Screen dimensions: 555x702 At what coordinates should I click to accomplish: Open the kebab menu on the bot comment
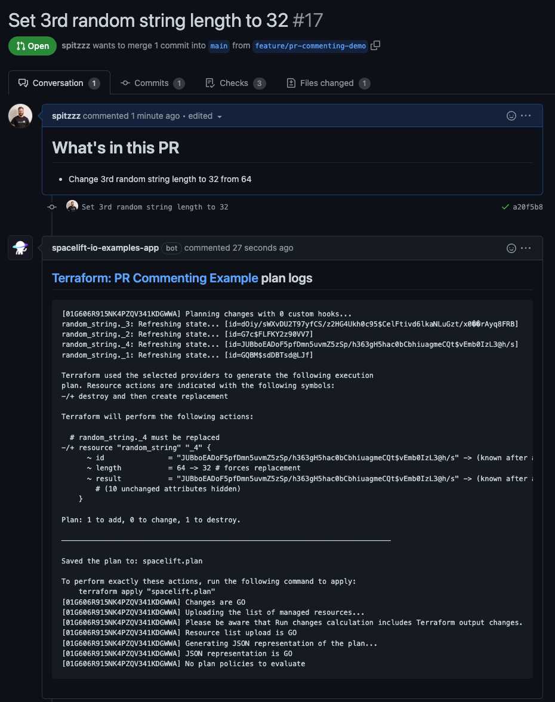525,248
